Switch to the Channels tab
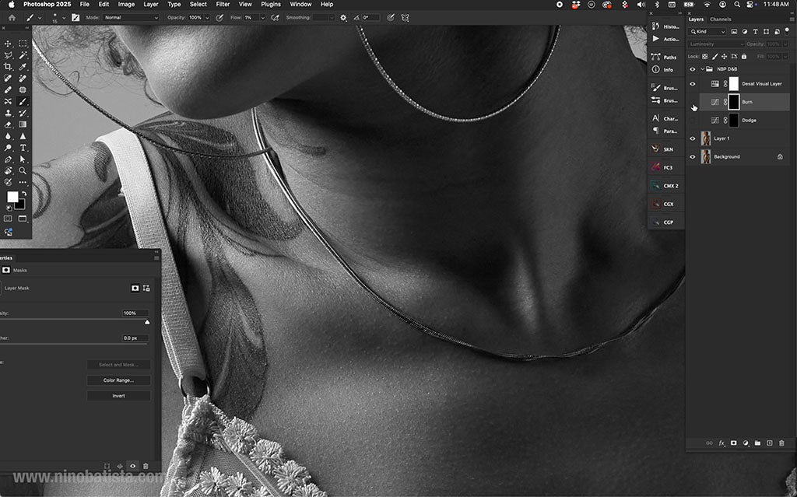The height and width of the screenshot is (497, 797). (x=721, y=19)
